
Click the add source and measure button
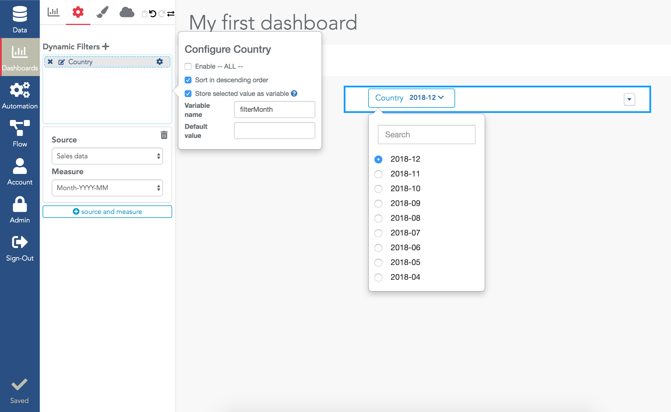pos(107,212)
